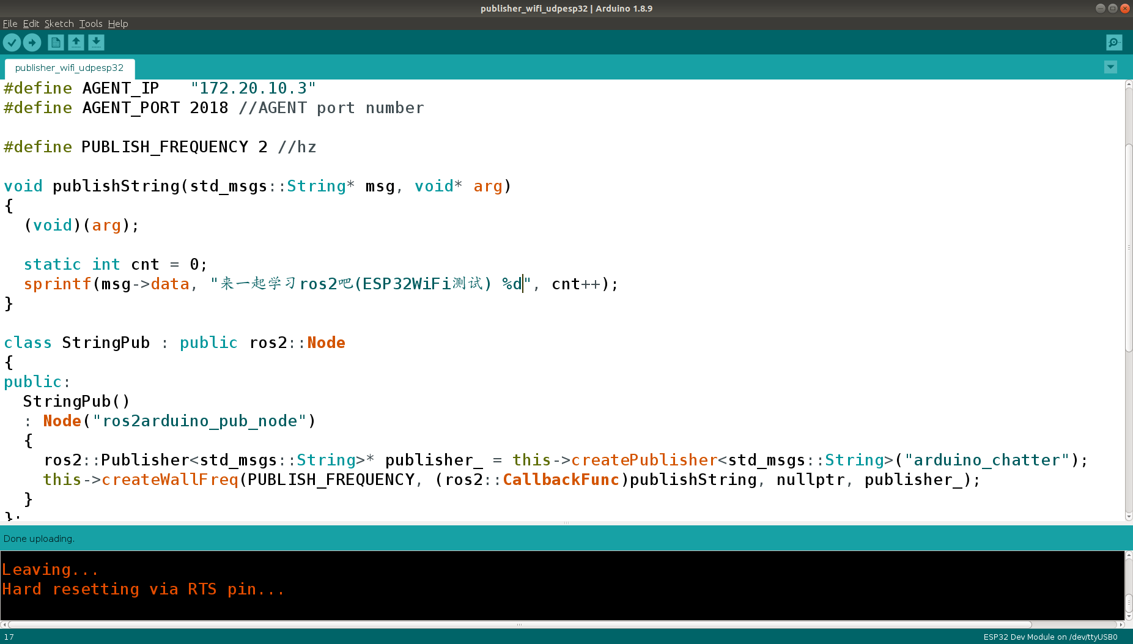Save the sketch with Save icon
The height and width of the screenshot is (644, 1133).
coord(96,43)
